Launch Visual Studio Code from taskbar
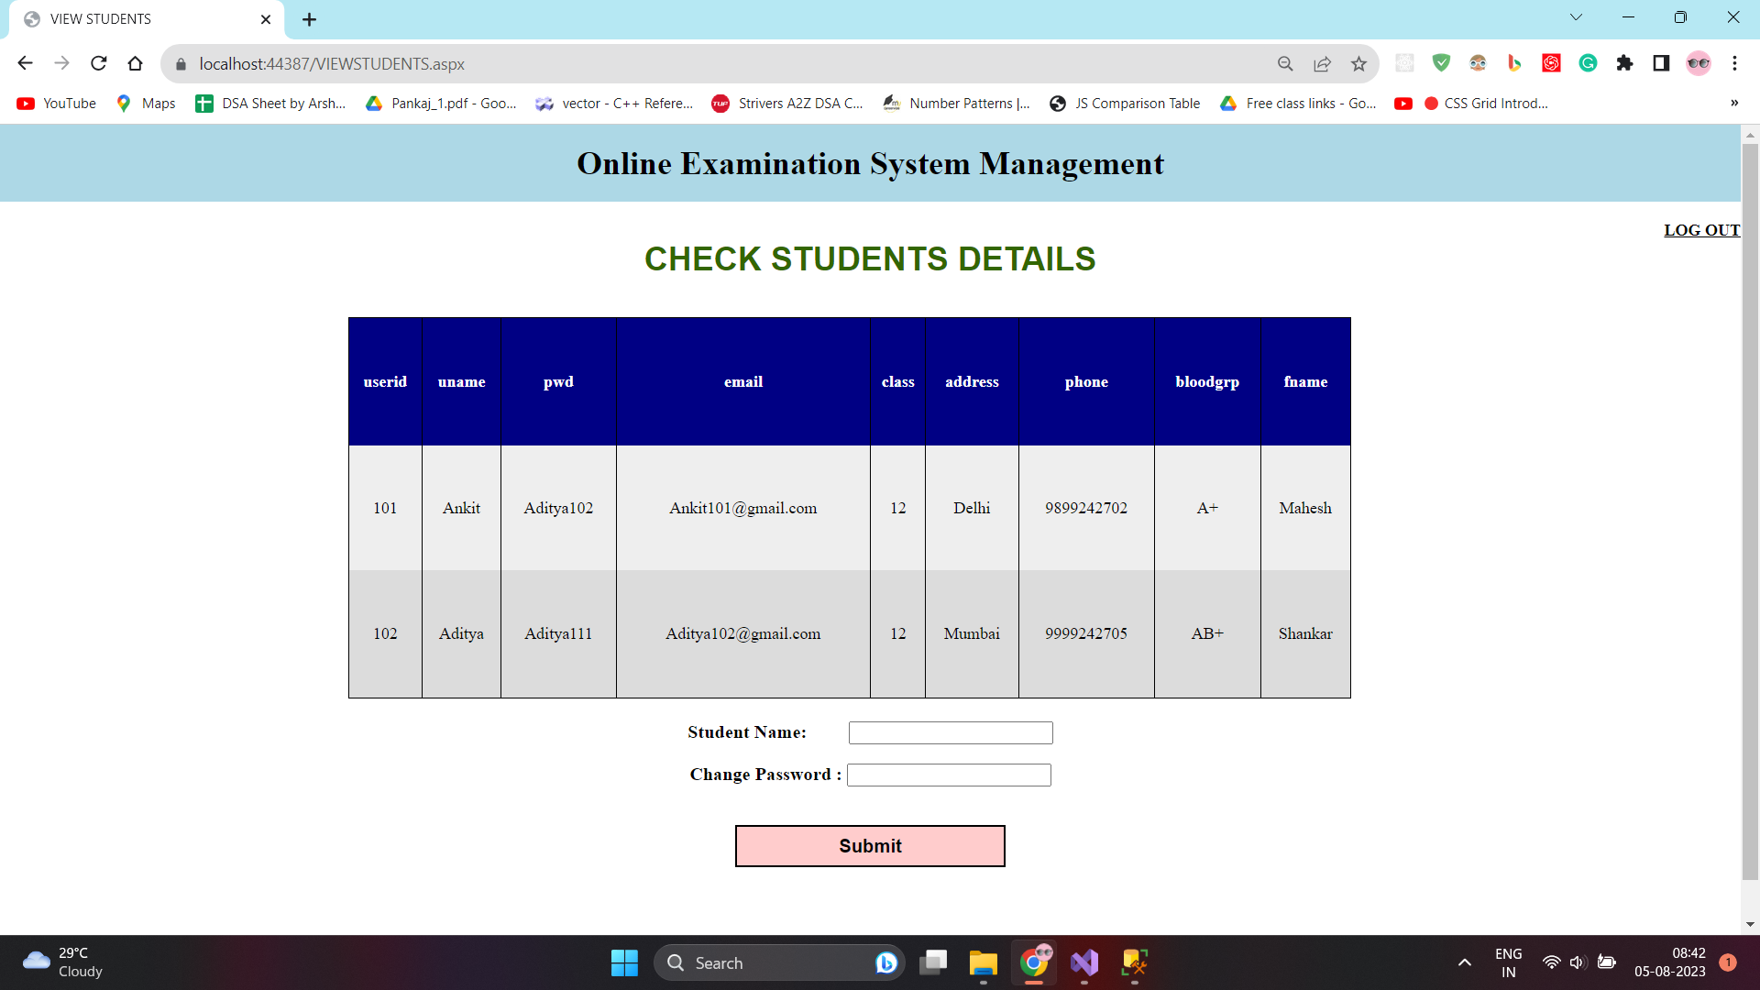The height and width of the screenshot is (990, 1760). (1083, 962)
